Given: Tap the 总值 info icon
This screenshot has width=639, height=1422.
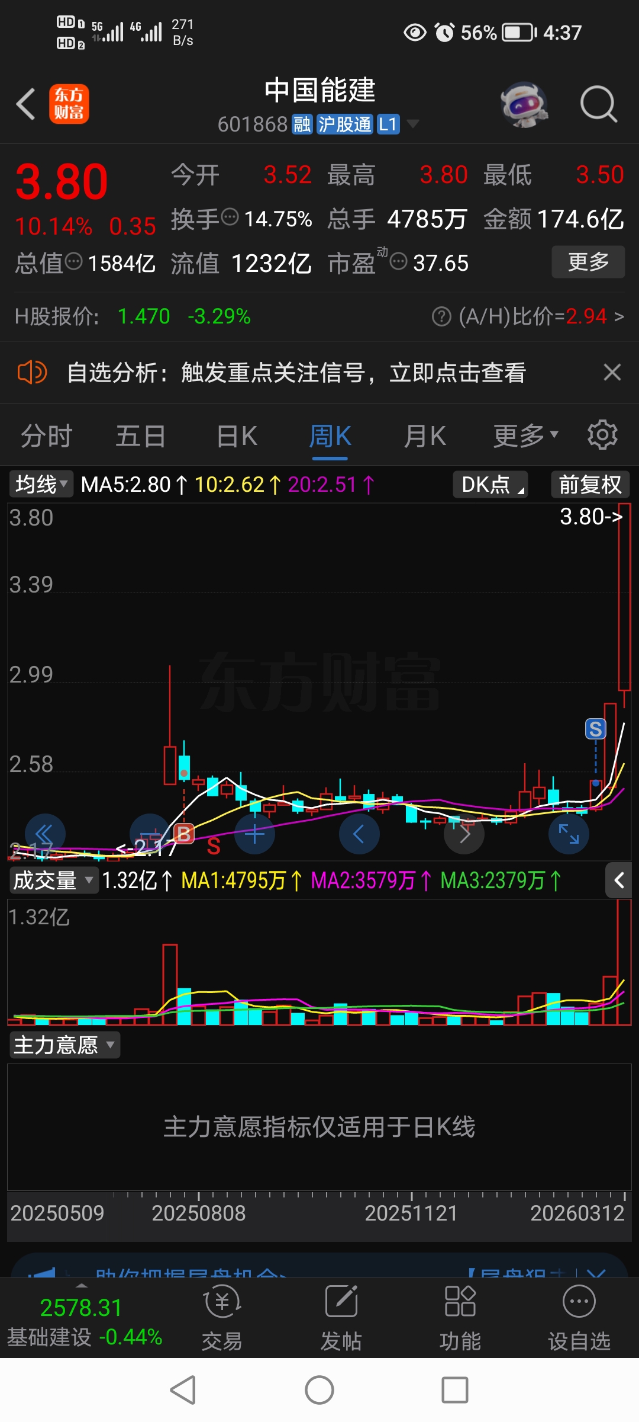Looking at the screenshot, I should point(73,261).
